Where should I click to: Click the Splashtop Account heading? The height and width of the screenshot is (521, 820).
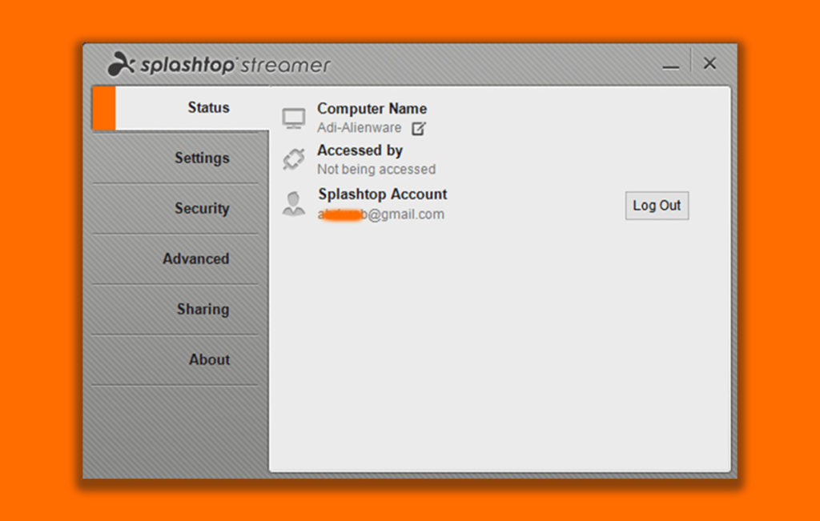(382, 194)
